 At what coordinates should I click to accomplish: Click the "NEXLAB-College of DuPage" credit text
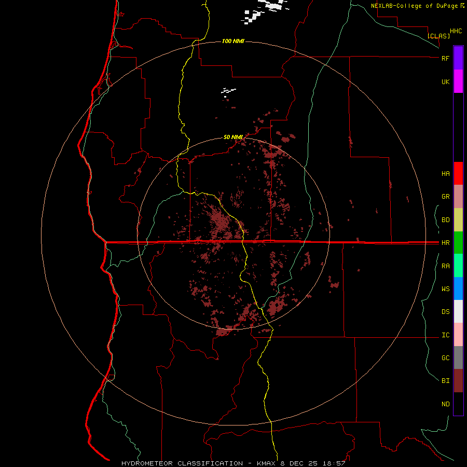point(415,6)
